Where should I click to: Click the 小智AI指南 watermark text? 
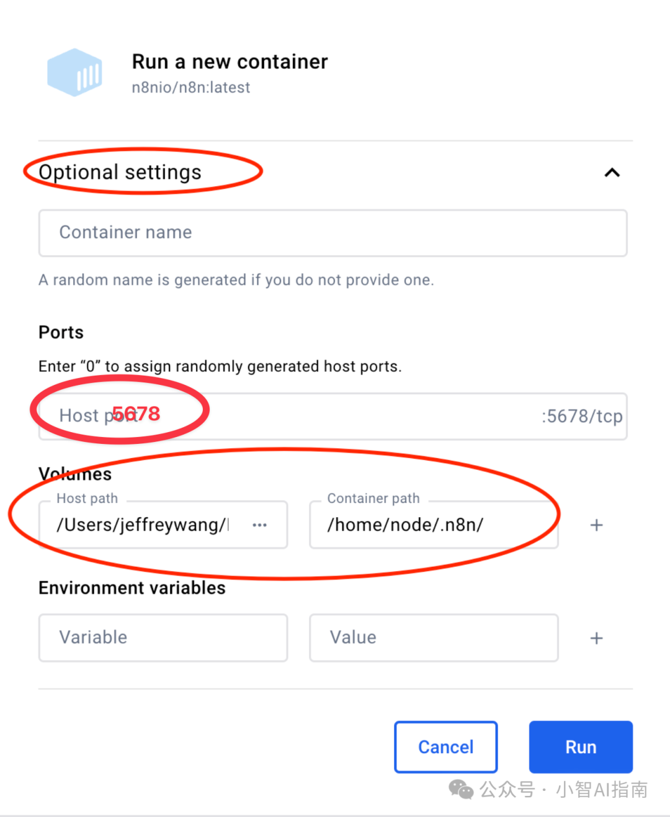602,789
